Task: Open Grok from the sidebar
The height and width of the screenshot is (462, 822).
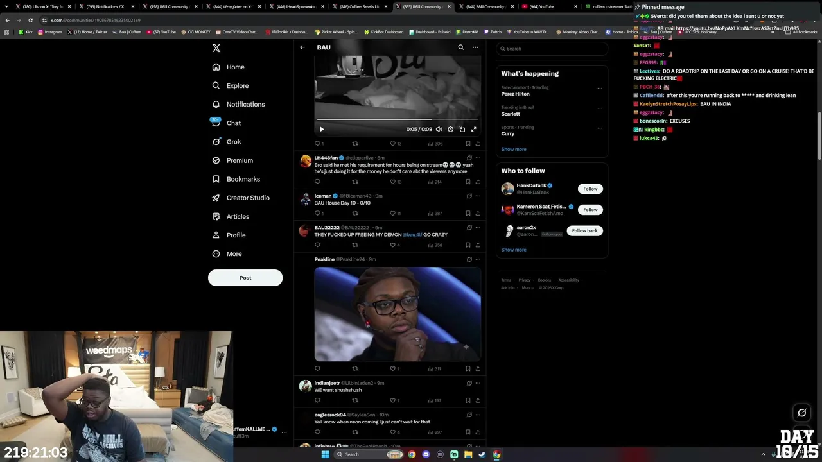Action: tap(226, 142)
